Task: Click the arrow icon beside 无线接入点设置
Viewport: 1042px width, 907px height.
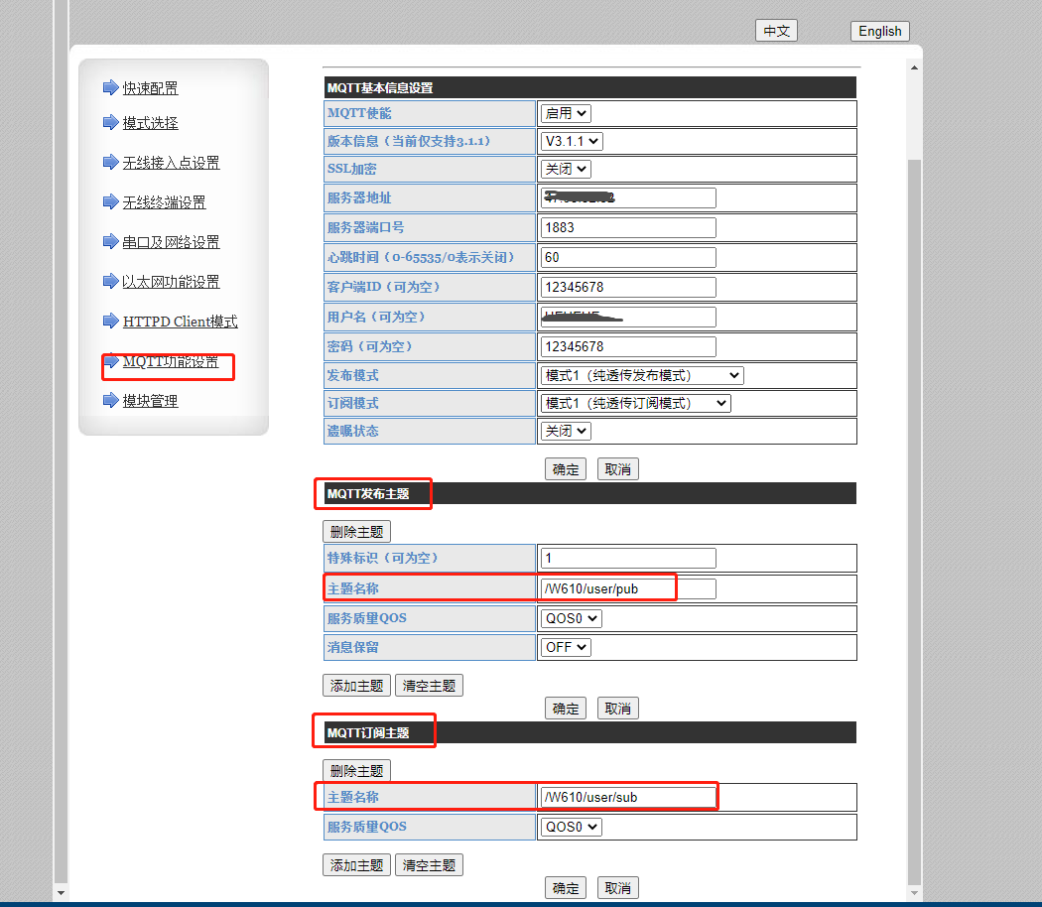Action: click(x=110, y=163)
